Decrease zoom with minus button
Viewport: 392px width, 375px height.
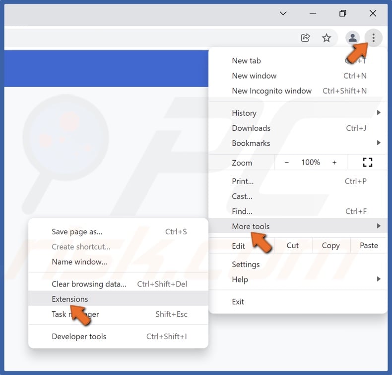click(x=287, y=163)
